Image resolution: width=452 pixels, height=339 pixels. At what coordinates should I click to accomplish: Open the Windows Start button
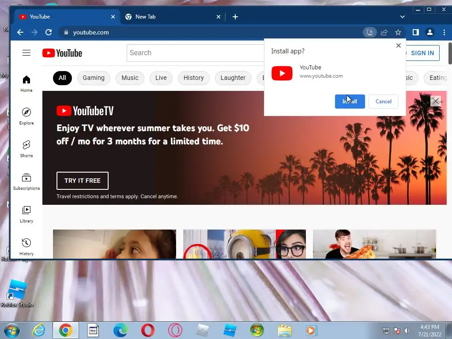pos(11,330)
